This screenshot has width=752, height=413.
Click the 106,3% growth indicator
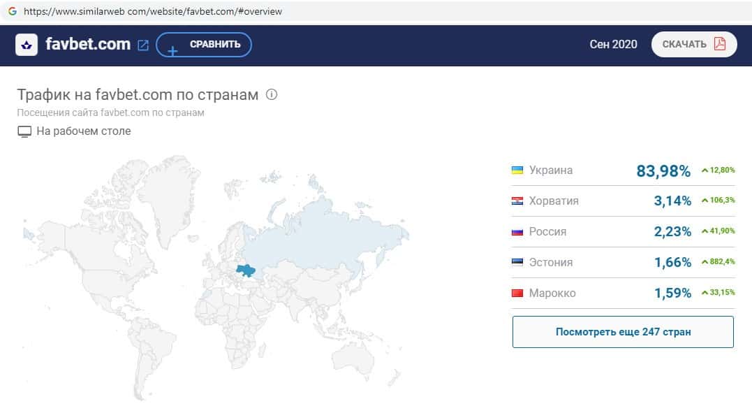coord(718,201)
